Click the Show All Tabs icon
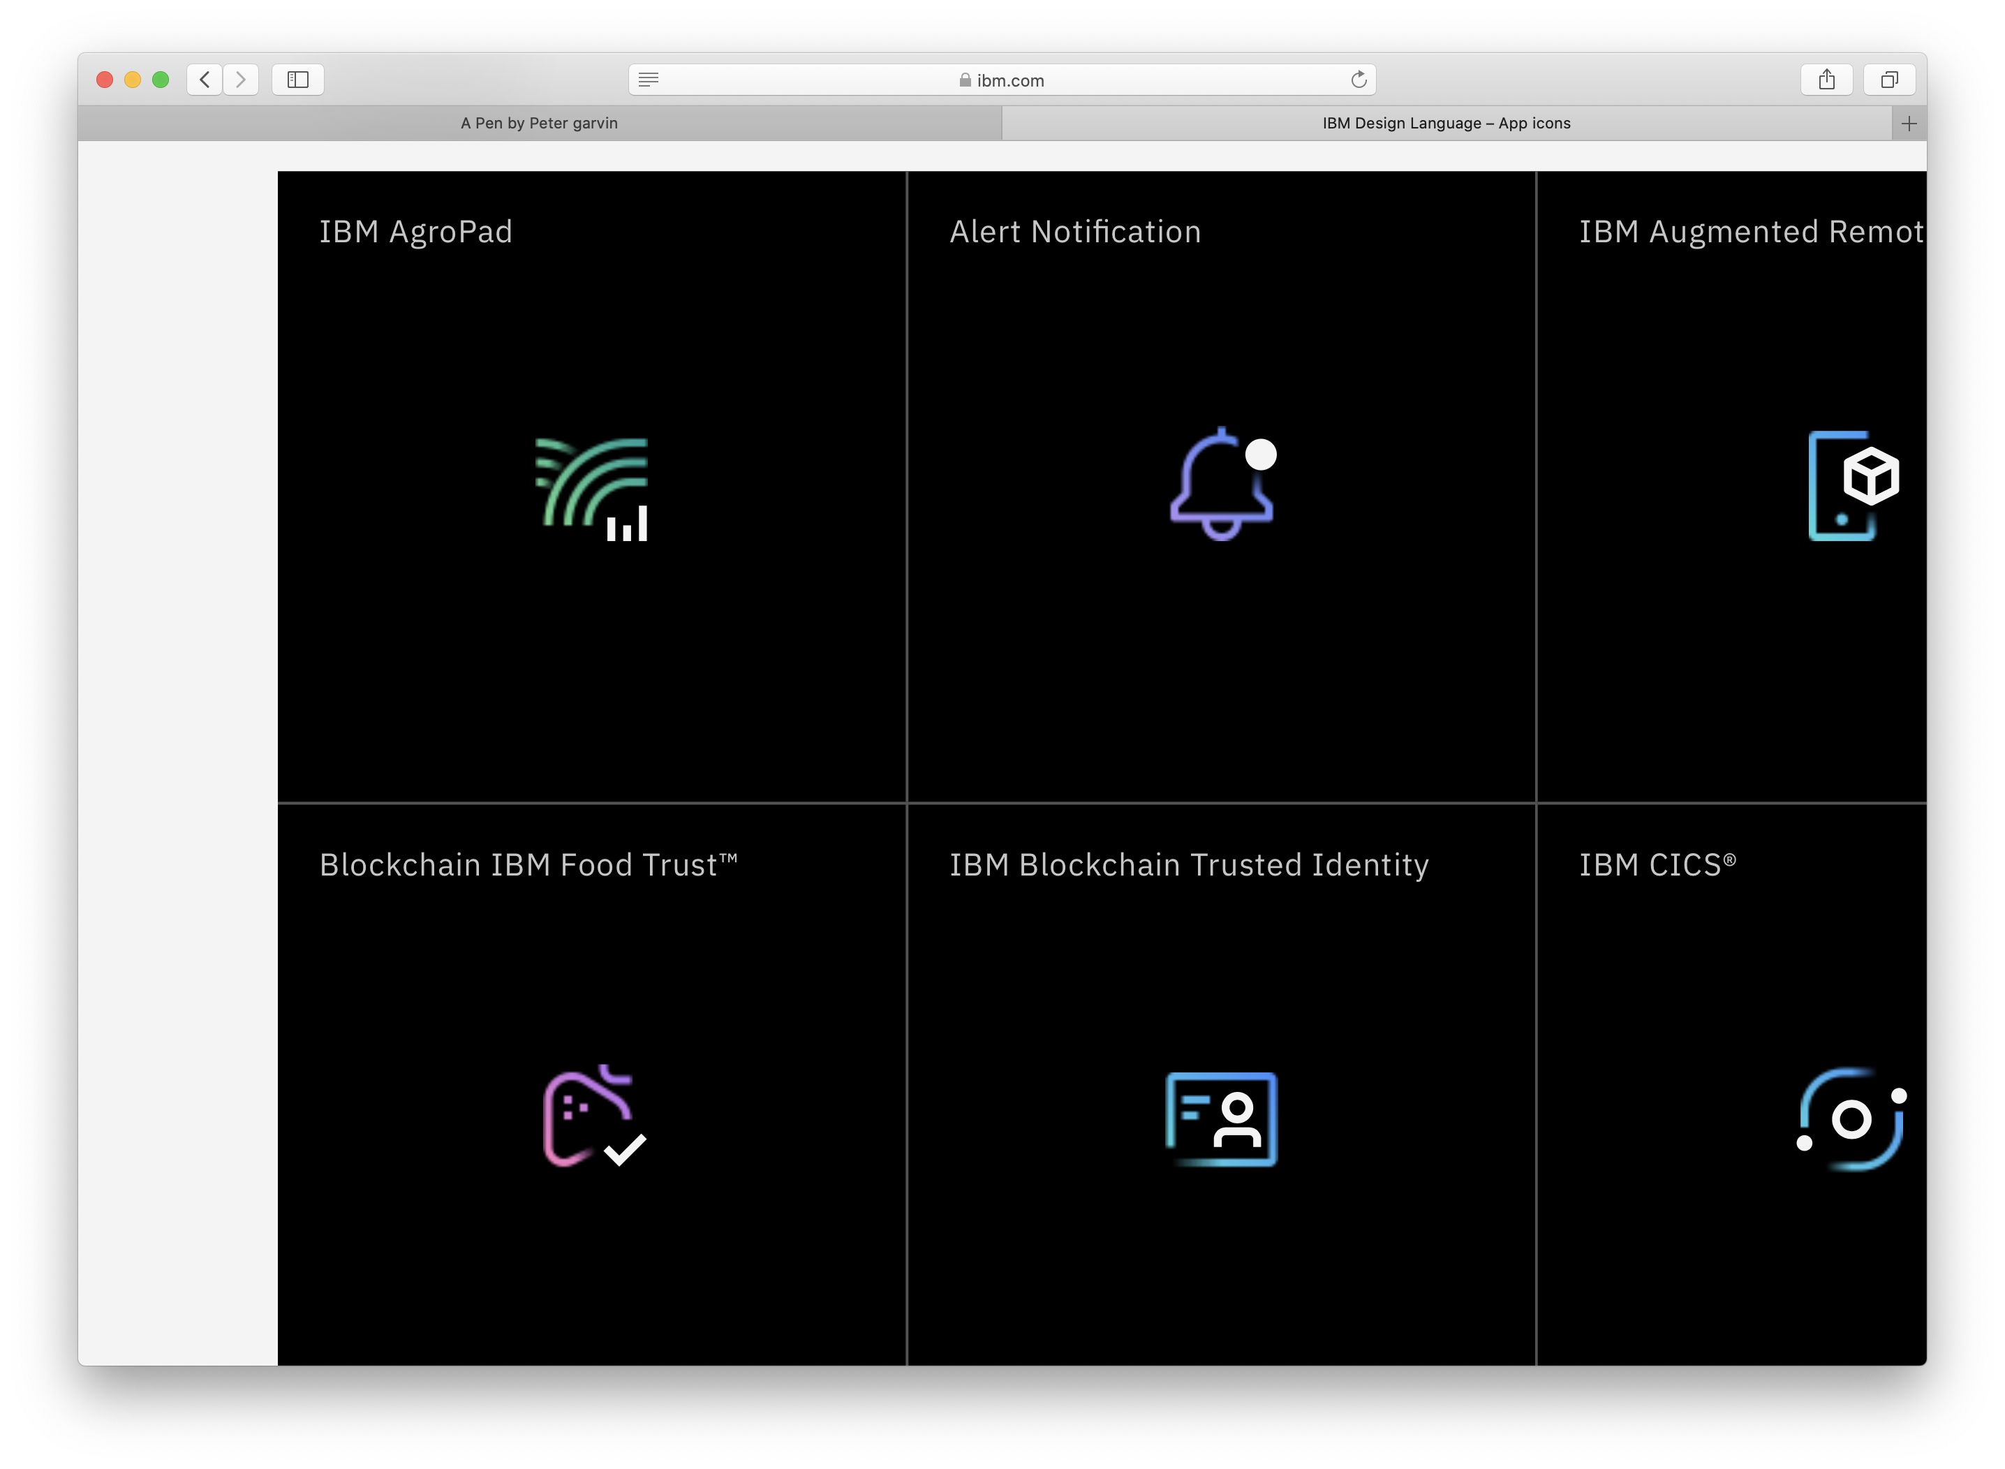2005x1469 pixels. click(1891, 79)
